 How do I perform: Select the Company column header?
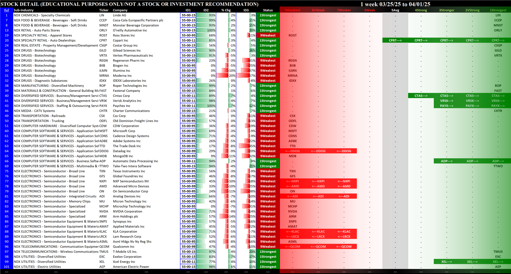[x=120, y=10]
